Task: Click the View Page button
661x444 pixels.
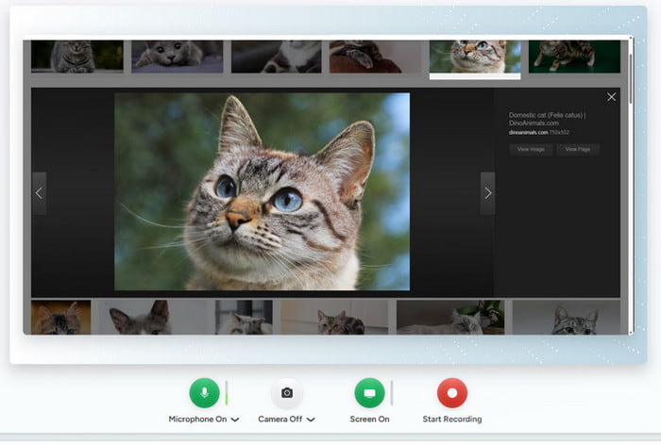Action: 578,149
